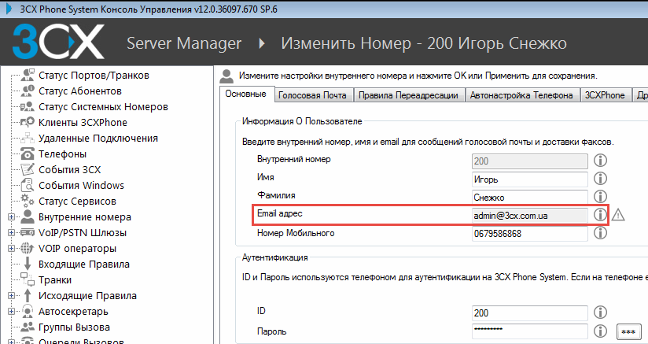Select Телефоны in tree
This screenshot has width=648, height=344.
(x=62, y=154)
